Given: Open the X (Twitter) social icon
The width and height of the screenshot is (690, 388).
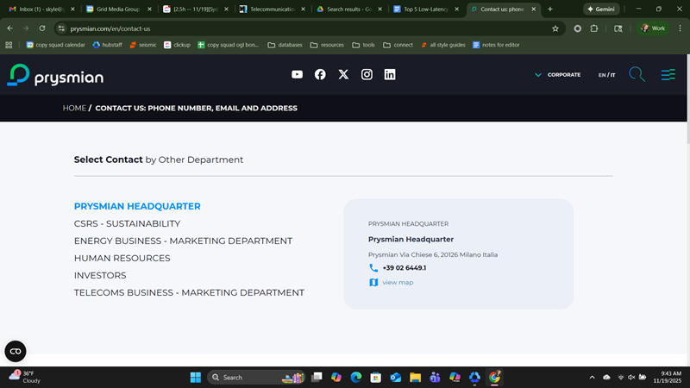Looking at the screenshot, I should coord(343,75).
